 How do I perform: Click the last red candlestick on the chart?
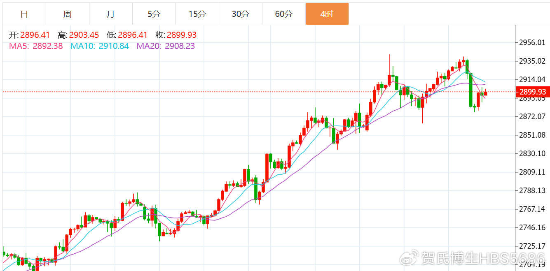tap(486, 93)
